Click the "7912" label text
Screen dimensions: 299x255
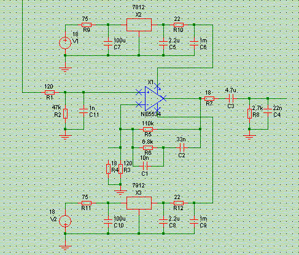pyautogui.click(x=139, y=186)
